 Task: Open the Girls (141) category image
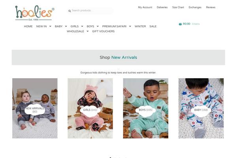[x=90, y=108]
